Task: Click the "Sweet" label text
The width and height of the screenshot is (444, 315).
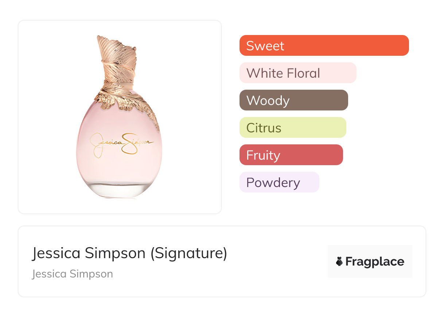Action: click(x=265, y=46)
